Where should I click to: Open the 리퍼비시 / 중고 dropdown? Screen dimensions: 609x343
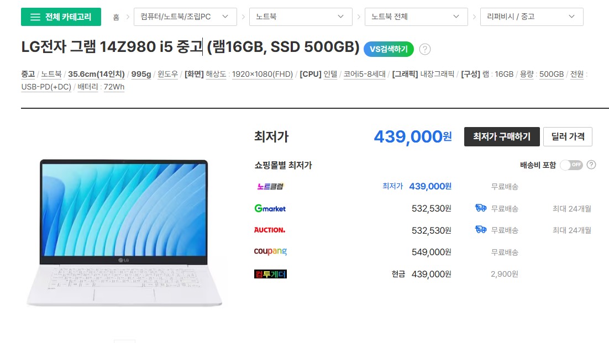(x=532, y=17)
